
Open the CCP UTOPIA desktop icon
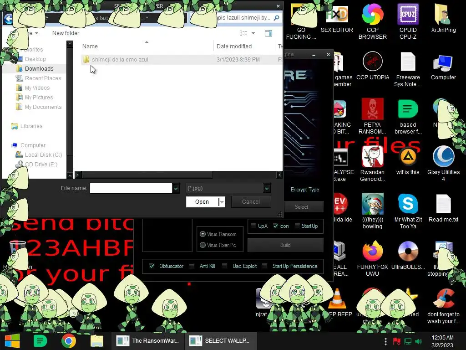[372, 66]
